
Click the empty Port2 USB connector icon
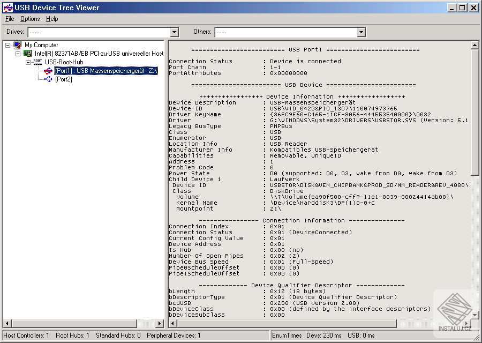[x=47, y=79]
